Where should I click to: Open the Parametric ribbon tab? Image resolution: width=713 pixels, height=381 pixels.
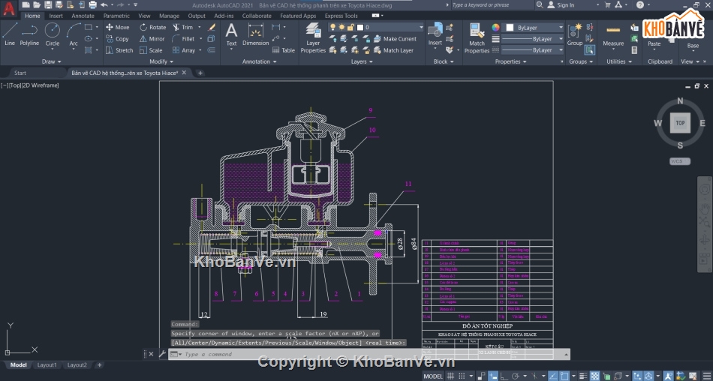tap(116, 16)
